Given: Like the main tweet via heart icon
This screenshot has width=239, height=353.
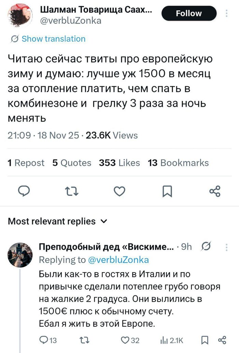Looking at the screenshot, I should point(119,192).
